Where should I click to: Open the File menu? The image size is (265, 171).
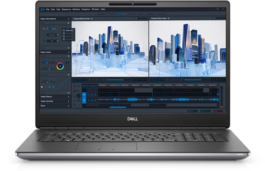(x=47, y=9)
